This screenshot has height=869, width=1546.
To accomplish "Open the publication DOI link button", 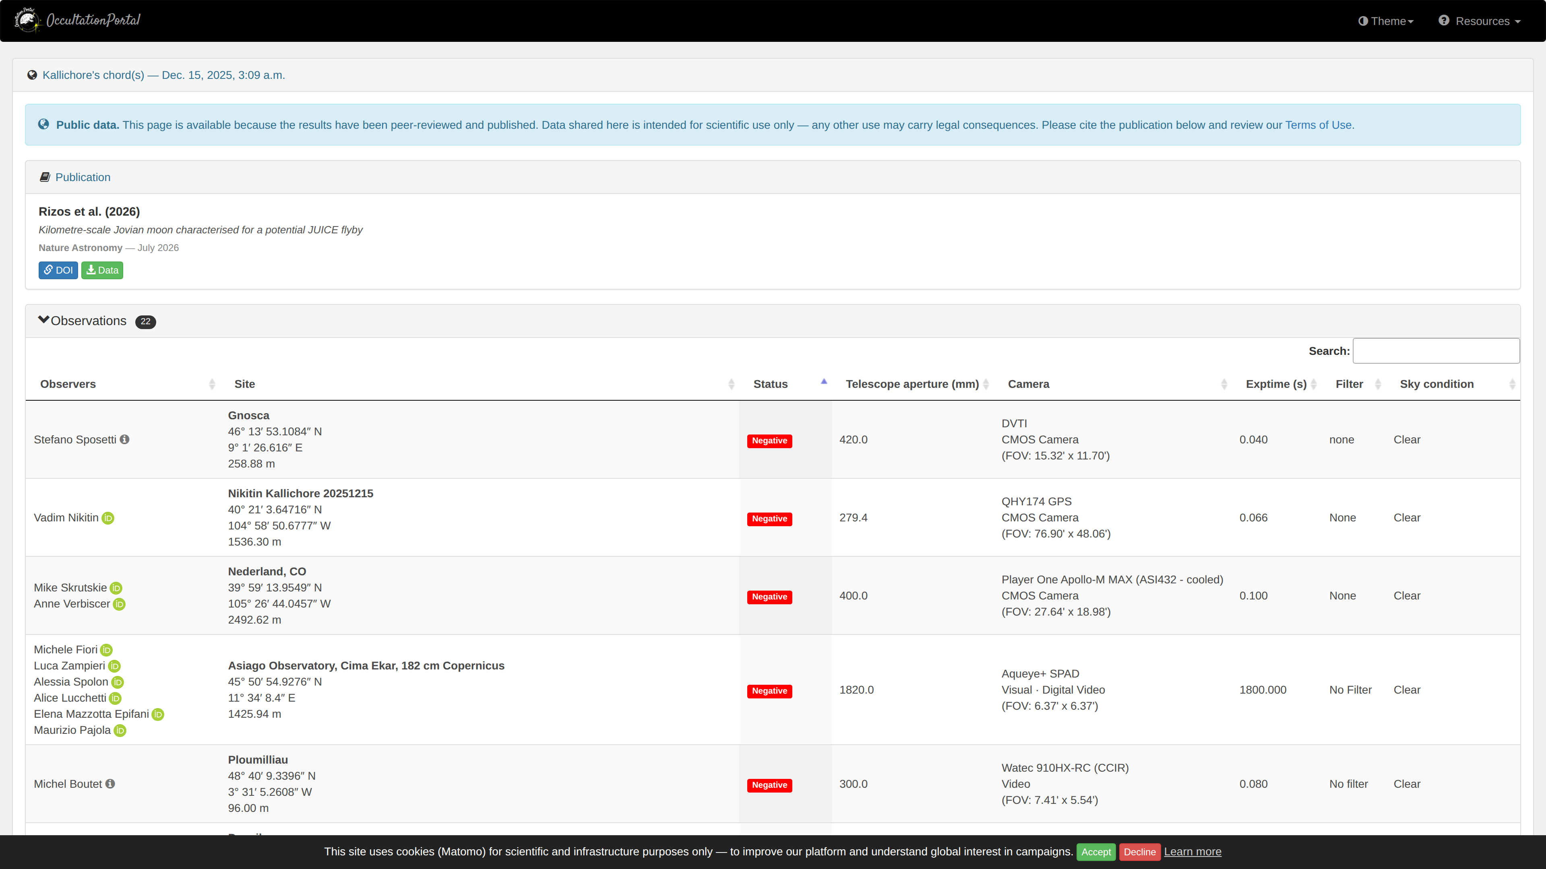I will [x=58, y=270].
